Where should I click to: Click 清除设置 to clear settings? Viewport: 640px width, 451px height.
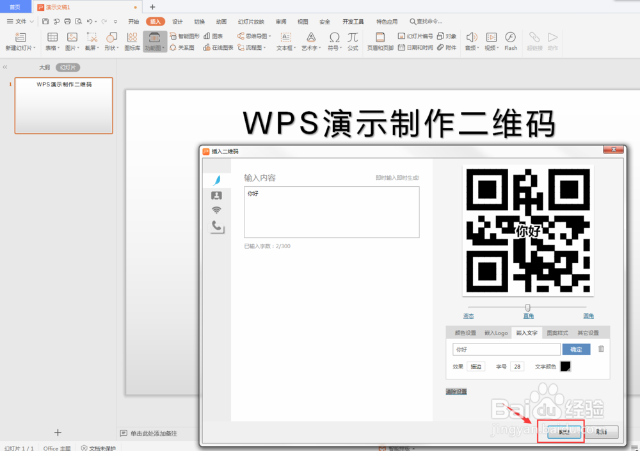click(x=456, y=391)
